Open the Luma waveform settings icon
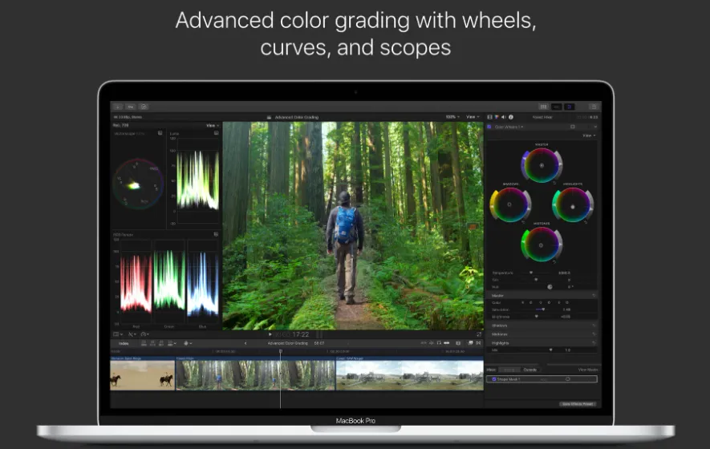710x449 pixels. 216,133
